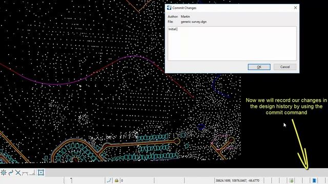The width and height of the screenshot is (328, 184).
Task: Click the green design history status icon
Action: [291, 180]
